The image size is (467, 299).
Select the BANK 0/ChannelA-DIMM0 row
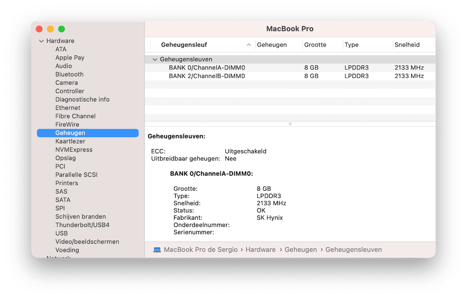pos(207,68)
